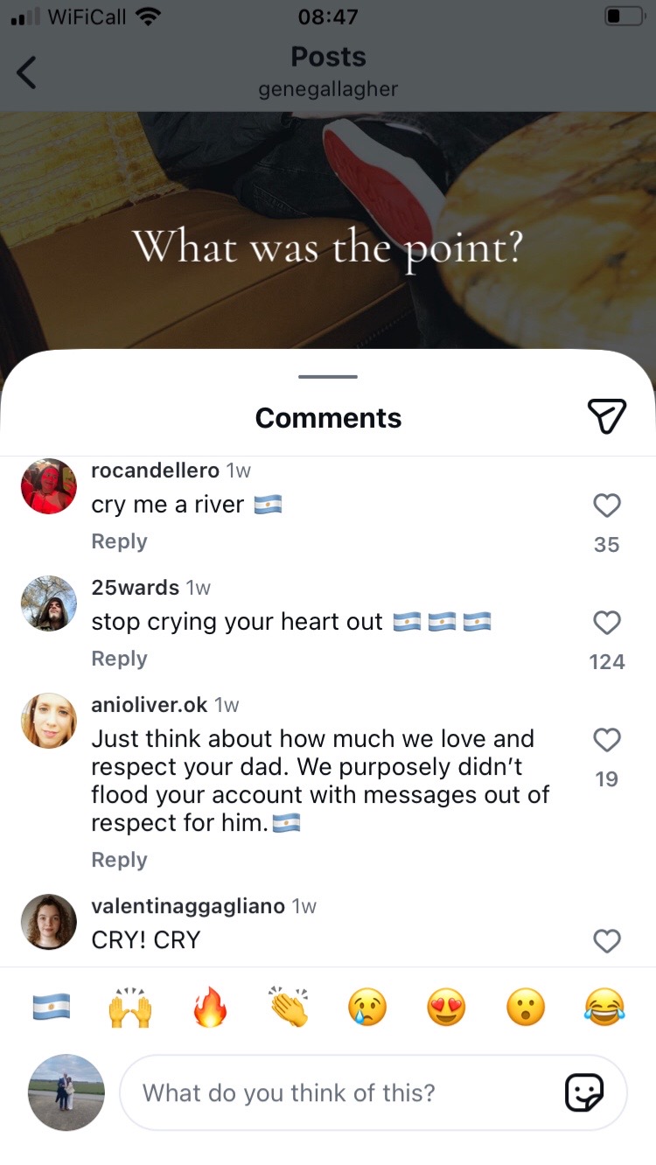Insert the crying face quick emoji
The height and width of the screenshot is (1165, 656).
pos(367,1008)
